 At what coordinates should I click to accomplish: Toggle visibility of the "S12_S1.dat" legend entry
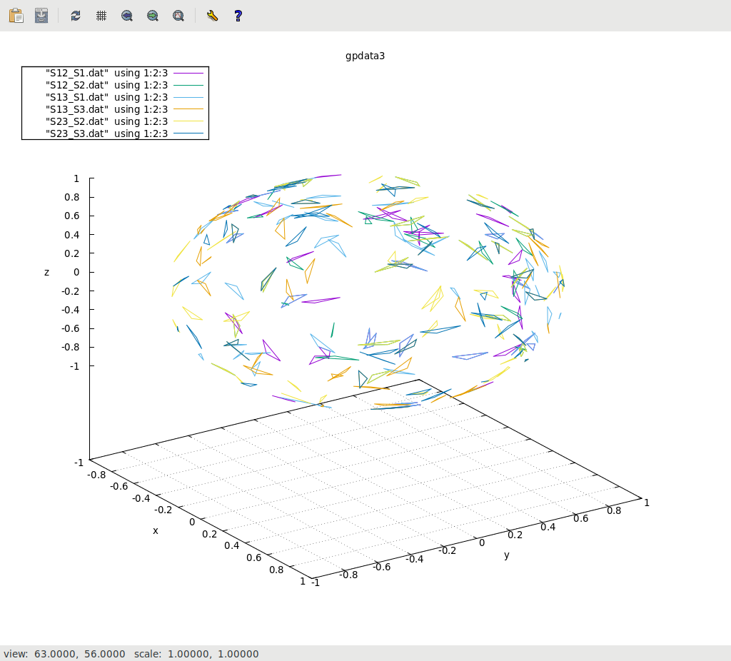106,73
